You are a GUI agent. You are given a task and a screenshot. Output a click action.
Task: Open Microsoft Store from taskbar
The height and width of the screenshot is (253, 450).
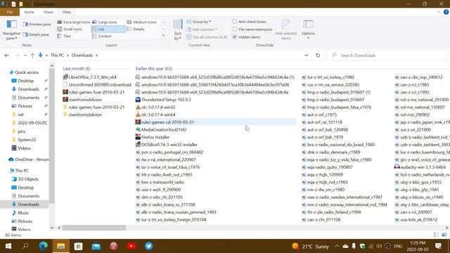(78, 246)
